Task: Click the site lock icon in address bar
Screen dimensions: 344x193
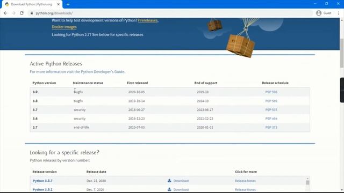Action: tap(32, 13)
